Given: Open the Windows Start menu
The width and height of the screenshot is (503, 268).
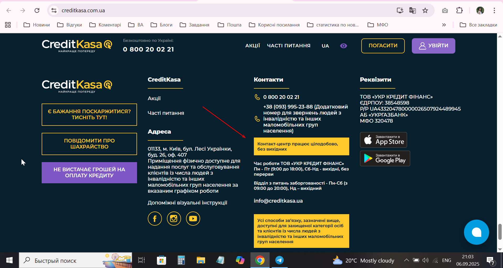Looking at the screenshot, I should (9, 260).
